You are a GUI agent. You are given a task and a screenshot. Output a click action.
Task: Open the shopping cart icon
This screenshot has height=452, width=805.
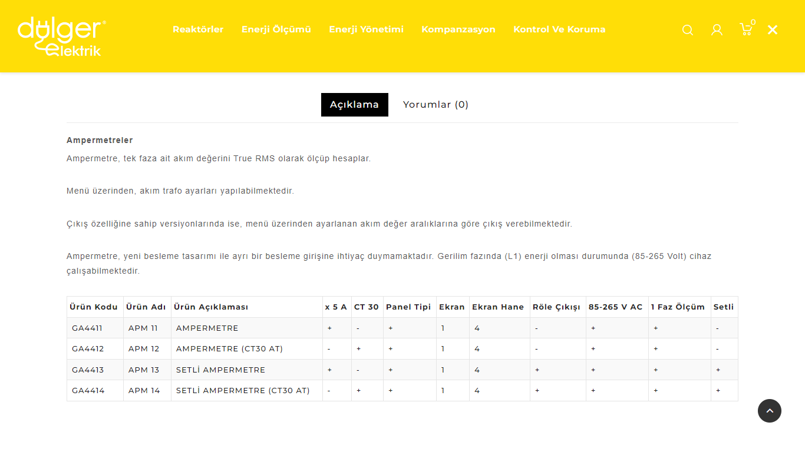[x=746, y=29]
